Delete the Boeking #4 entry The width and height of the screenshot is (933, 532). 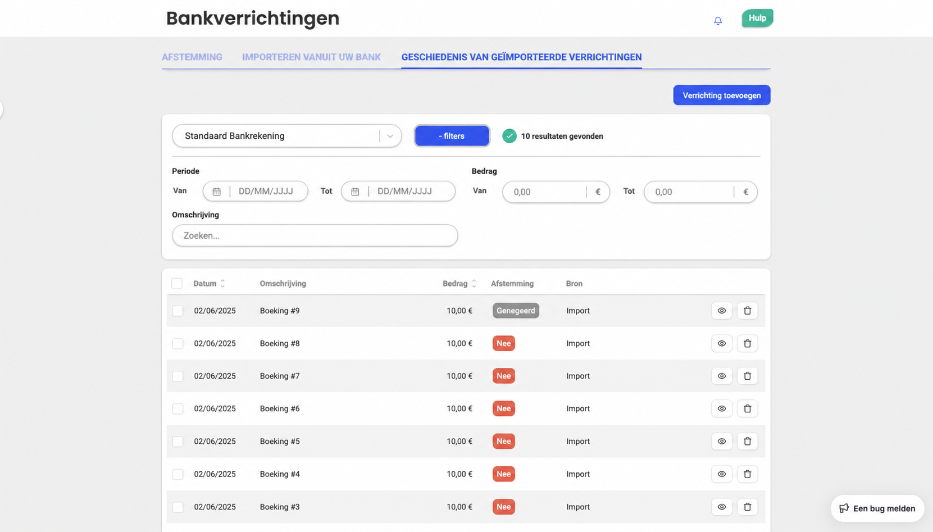point(748,474)
